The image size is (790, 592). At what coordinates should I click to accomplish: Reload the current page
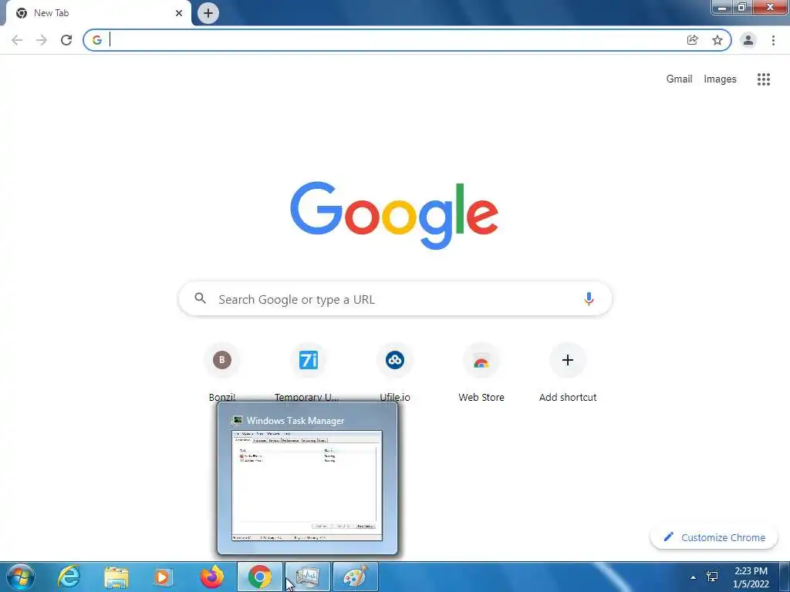66,40
